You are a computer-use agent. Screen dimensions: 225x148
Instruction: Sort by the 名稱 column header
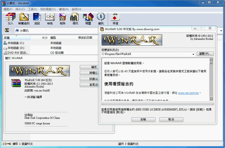pyautogui.click(x=16, y=38)
